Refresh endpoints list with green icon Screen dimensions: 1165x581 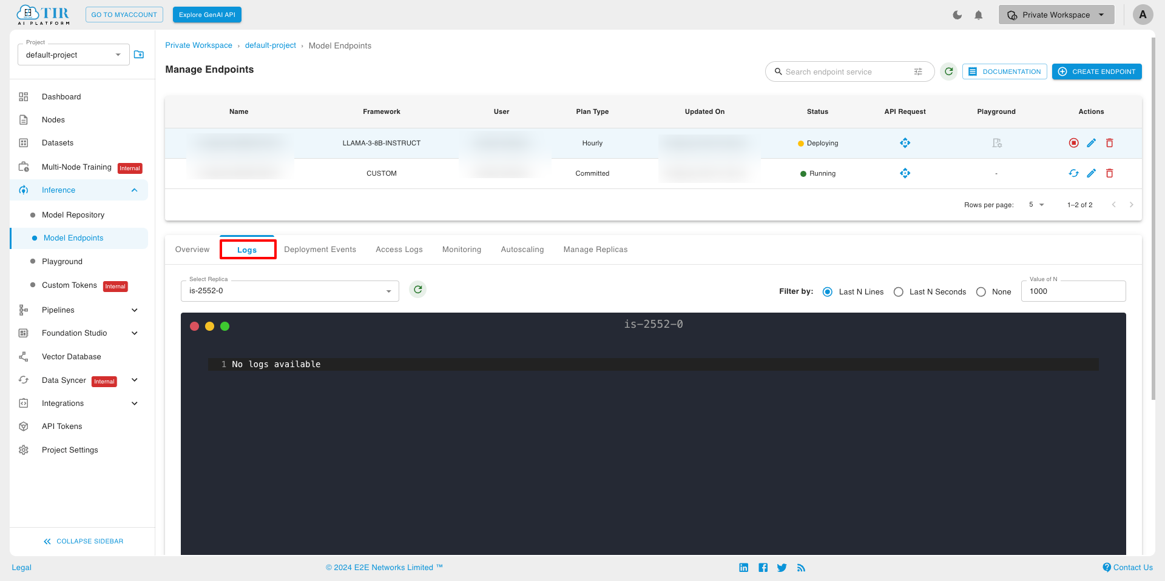tap(949, 71)
